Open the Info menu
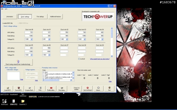Image resolution: width=177 pixels, height=110 pixels. click(6, 9)
